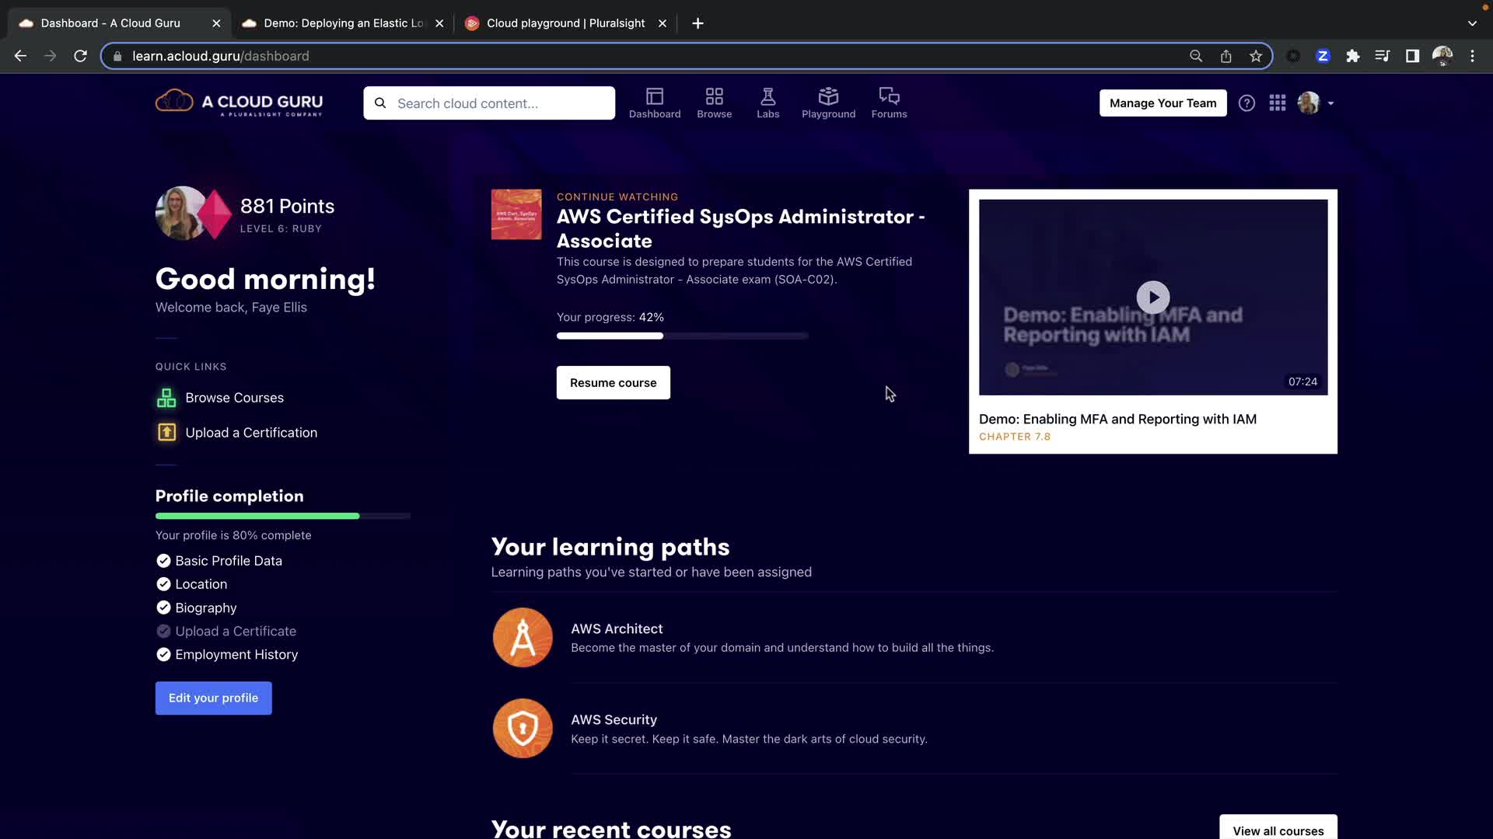Viewport: 1493px width, 839px height.
Task: Go to the Dashboard nav item
Action: tap(654, 103)
